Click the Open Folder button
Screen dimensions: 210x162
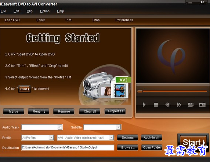[152, 148]
